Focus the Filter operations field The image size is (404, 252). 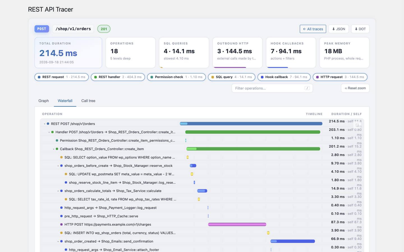[x=272, y=88]
